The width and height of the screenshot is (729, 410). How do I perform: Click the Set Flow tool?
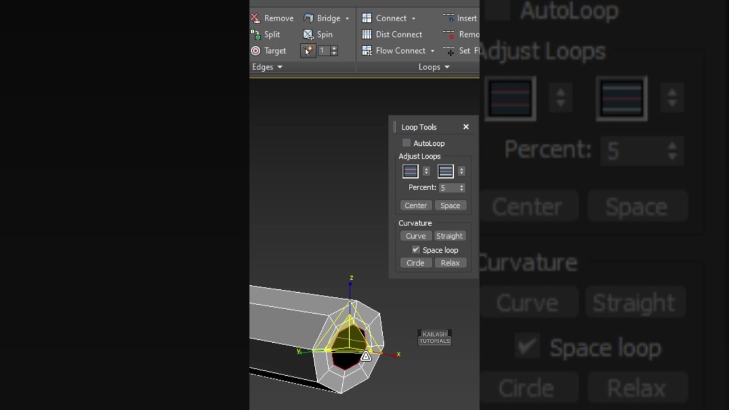461,51
